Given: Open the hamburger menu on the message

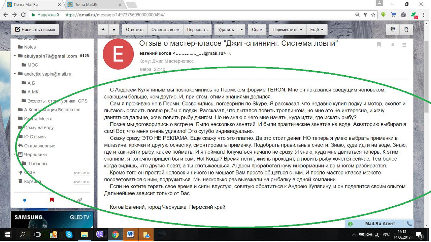Looking at the screenshot, I should coord(404,44).
